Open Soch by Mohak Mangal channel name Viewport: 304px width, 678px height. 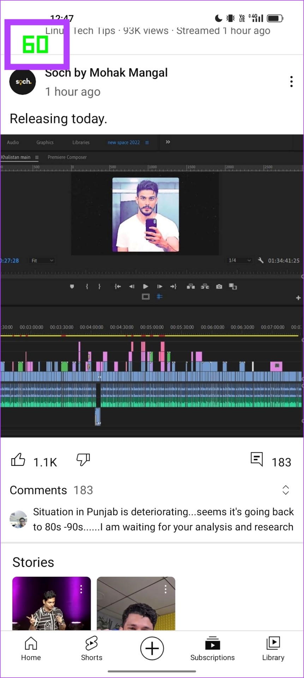click(106, 73)
